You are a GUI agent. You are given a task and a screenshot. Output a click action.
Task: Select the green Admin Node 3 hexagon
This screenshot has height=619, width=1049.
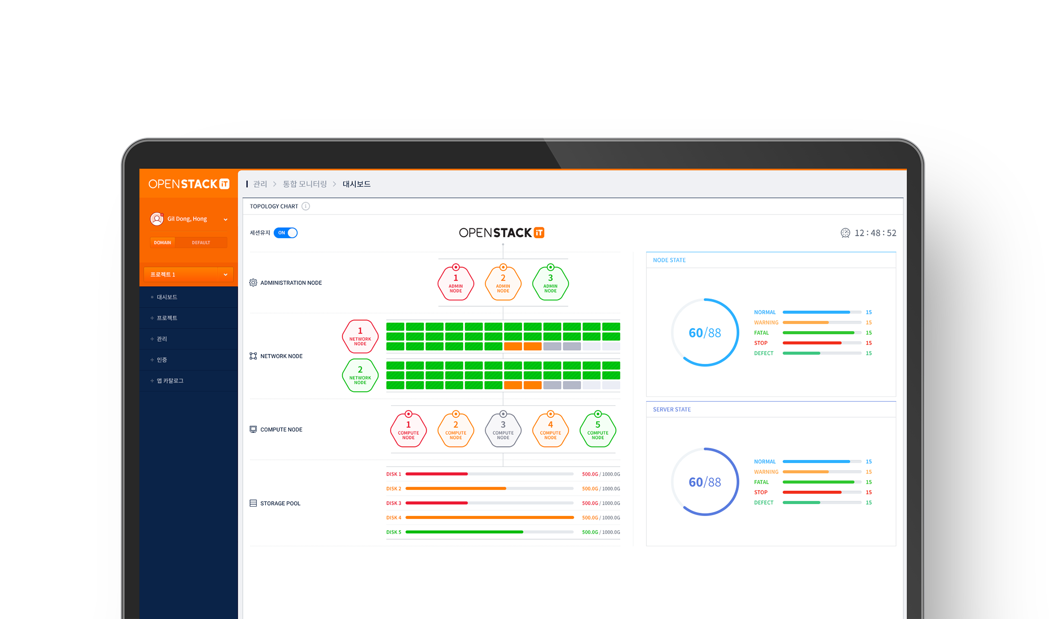pyautogui.click(x=550, y=284)
